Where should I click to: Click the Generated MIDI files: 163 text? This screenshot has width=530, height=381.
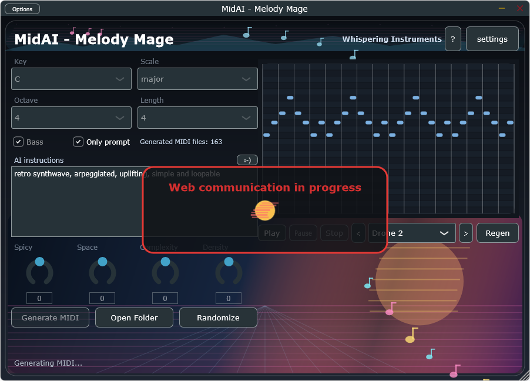tap(181, 142)
